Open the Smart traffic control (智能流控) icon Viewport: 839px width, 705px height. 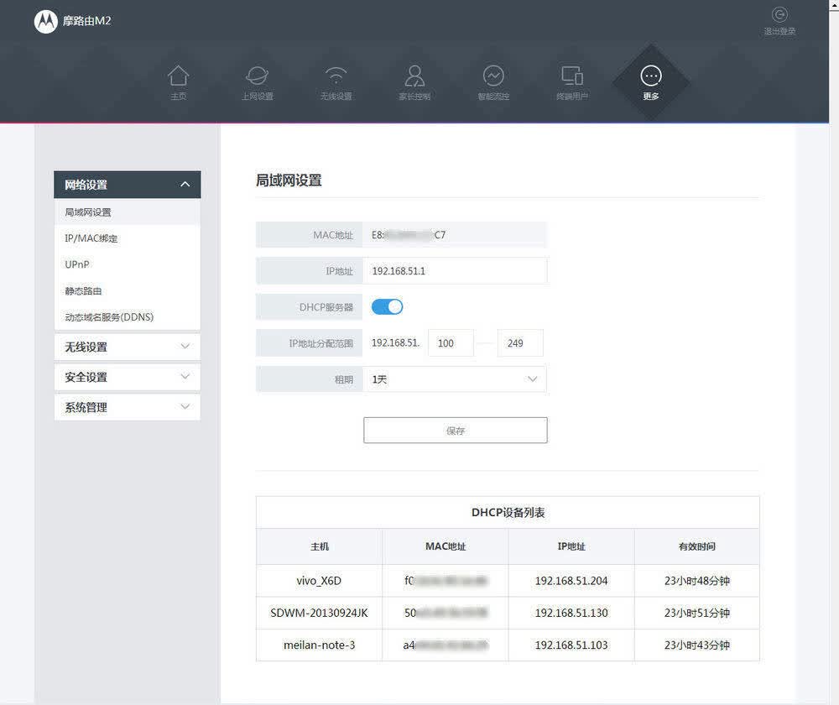point(493,76)
